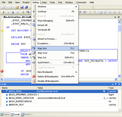The image size is (122, 117).
Task: Select Step Over in Debug menu
Action: click(55, 53)
